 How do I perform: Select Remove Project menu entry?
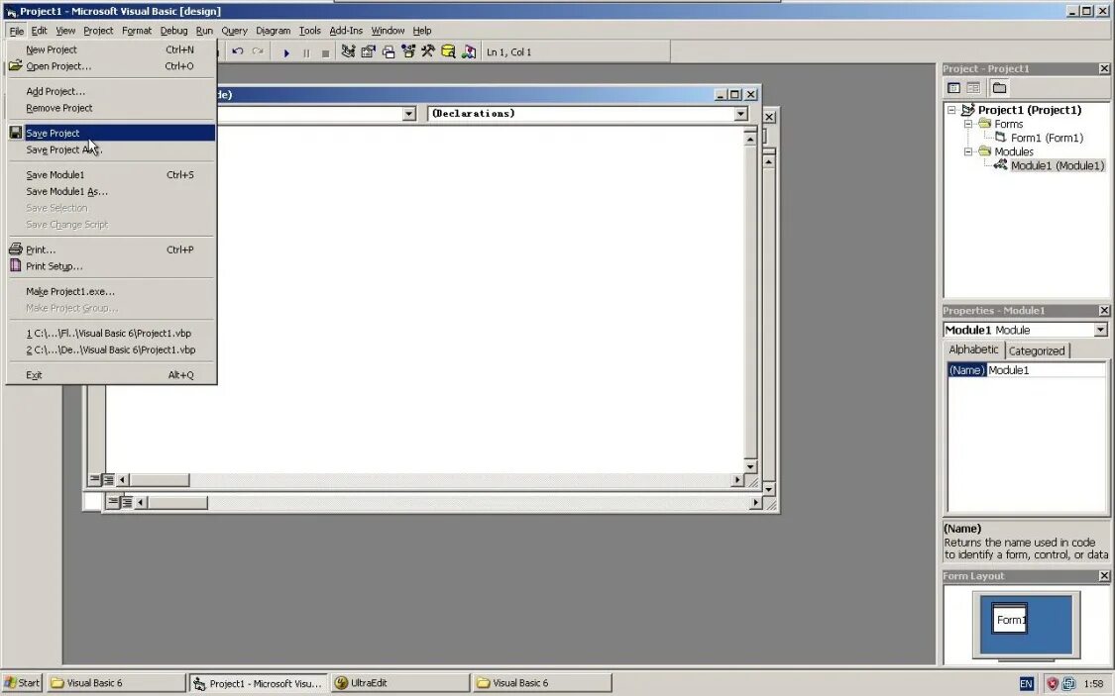pyautogui.click(x=111, y=108)
